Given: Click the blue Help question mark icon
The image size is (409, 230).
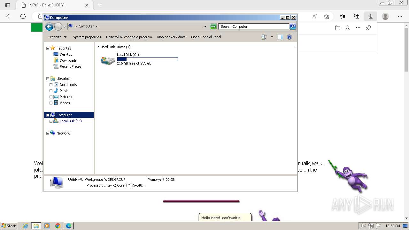Looking at the screenshot, I should pos(289,37).
